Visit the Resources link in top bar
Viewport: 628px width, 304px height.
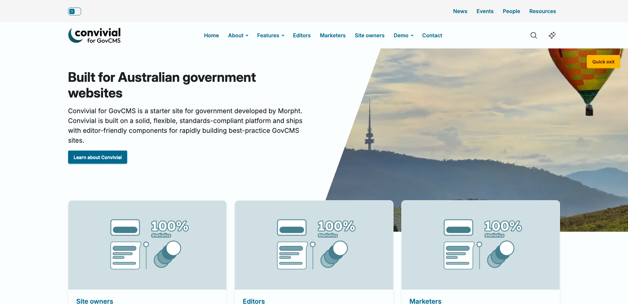(543, 11)
